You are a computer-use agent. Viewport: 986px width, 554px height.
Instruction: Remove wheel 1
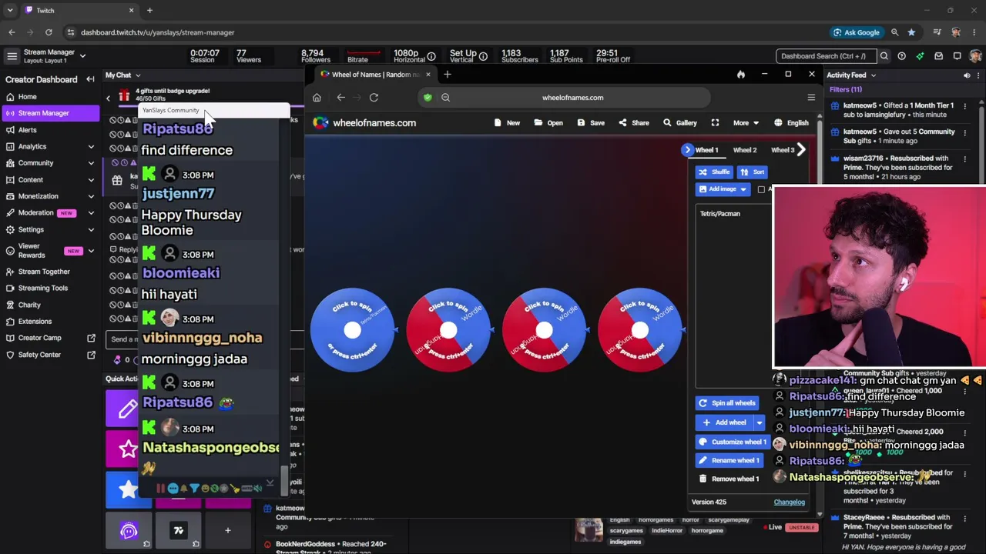coord(729,479)
